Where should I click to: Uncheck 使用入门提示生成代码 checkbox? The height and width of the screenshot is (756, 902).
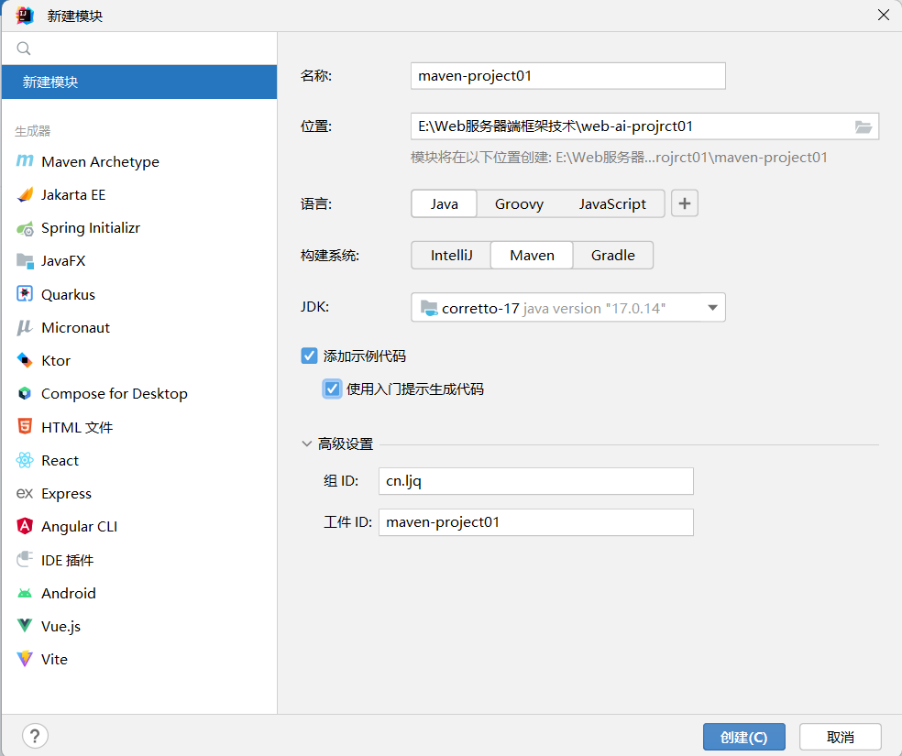[x=332, y=389]
